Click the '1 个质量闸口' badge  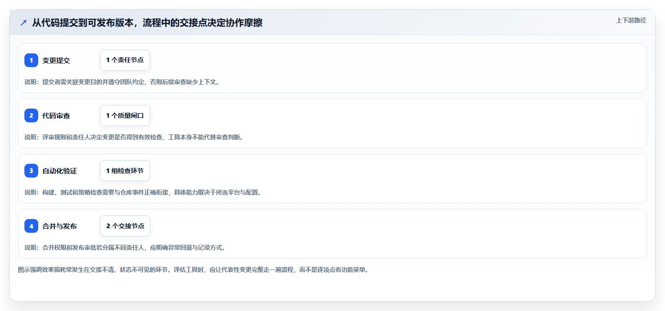125,115
